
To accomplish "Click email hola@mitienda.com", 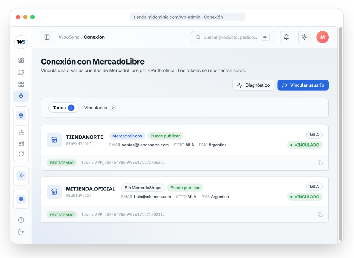I will tap(152, 197).
